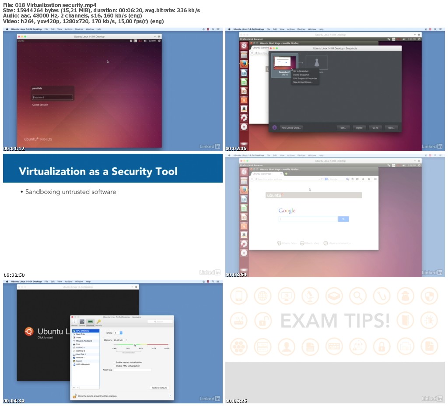Open Amazon launcher icon in 00:02:06 frame

click(x=244, y=109)
